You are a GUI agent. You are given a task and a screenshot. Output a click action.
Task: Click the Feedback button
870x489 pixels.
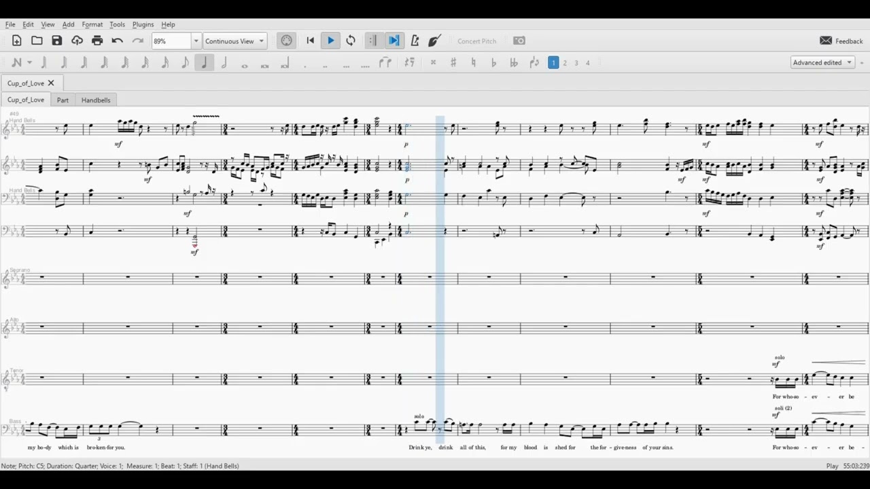(841, 41)
